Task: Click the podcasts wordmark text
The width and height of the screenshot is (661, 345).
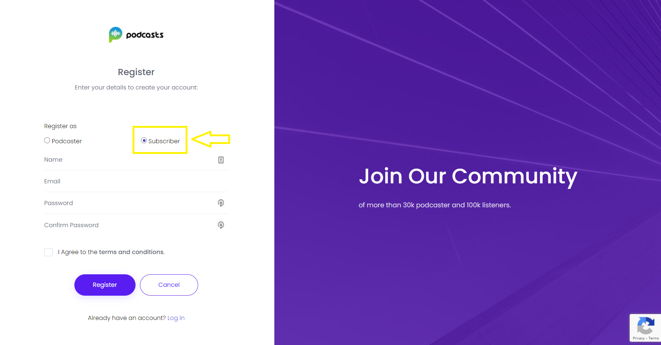Action: pos(145,35)
